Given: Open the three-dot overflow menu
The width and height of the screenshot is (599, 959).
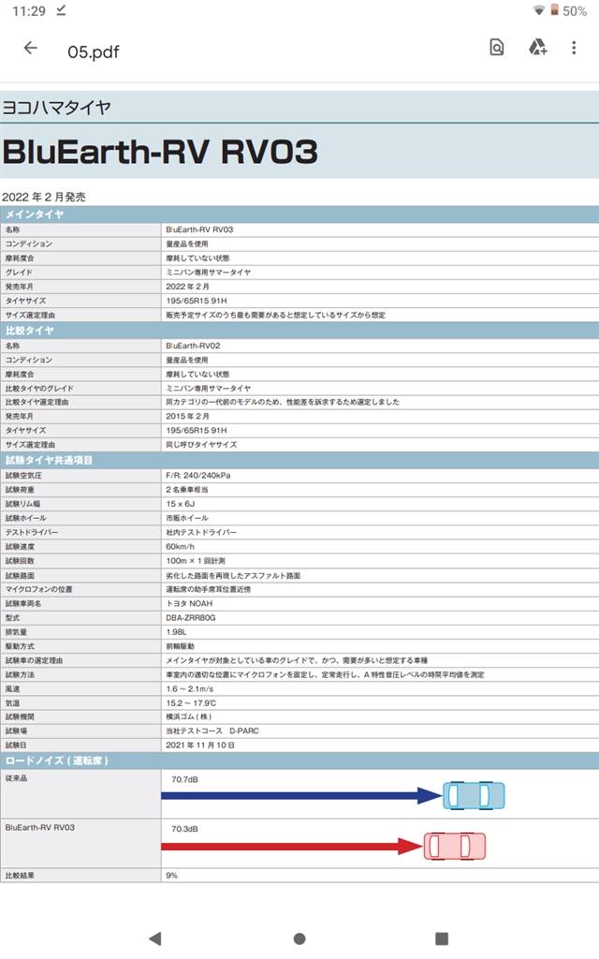Looking at the screenshot, I should (574, 48).
